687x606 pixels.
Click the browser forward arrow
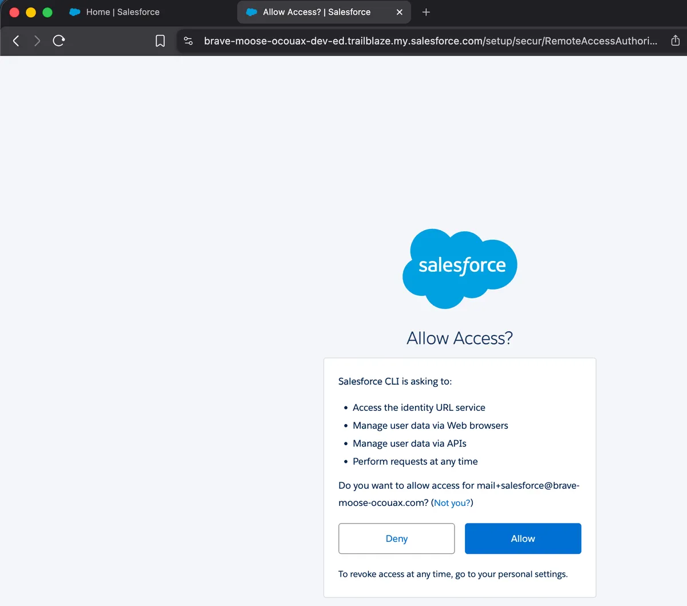point(37,41)
